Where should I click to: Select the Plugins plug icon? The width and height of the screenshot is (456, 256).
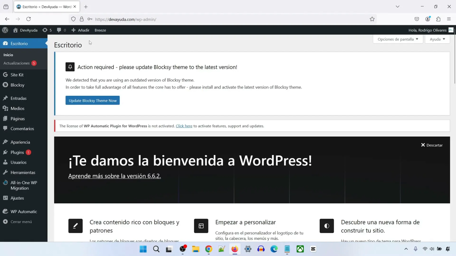coord(5,152)
